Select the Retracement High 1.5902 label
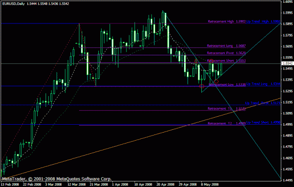294x187 pixels. [x=227, y=22]
